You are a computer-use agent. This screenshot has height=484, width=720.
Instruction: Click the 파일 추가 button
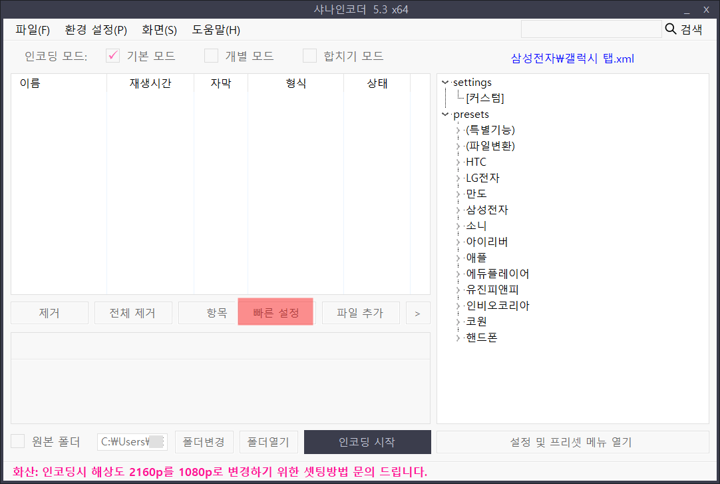(x=361, y=313)
